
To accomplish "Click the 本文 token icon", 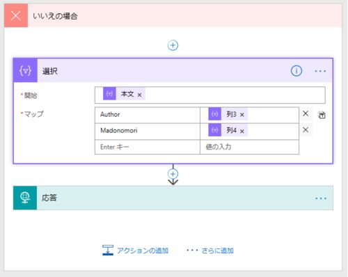I will [109, 94].
